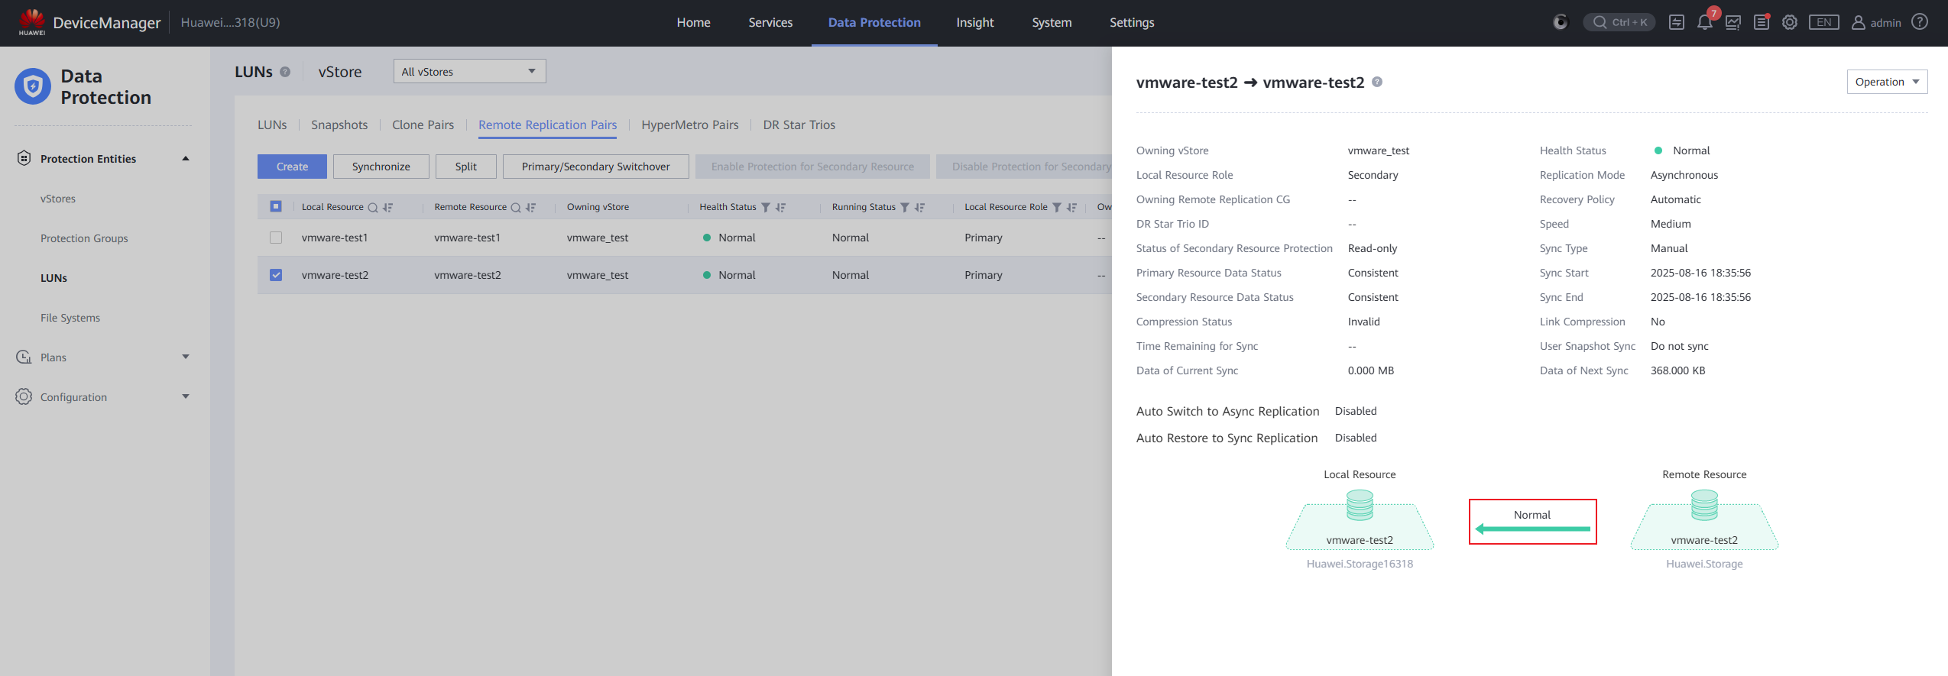Click the Huawei.Storage16318 device label
Viewport: 1948px width, 676px height.
coord(1360,564)
